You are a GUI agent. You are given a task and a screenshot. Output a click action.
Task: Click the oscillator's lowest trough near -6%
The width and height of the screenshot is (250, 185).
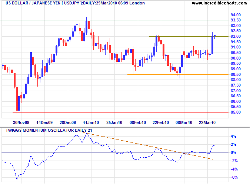17,180
